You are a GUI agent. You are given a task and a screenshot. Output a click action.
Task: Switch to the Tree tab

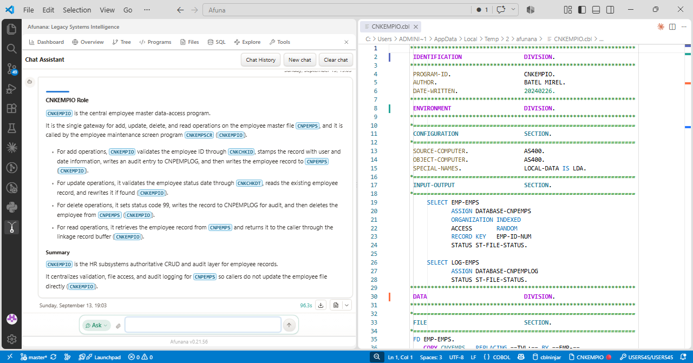click(x=122, y=42)
